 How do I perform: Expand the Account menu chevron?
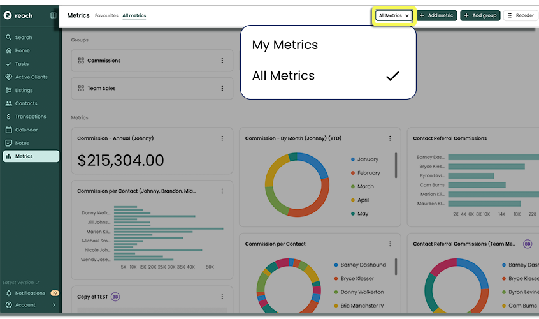pyautogui.click(x=54, y=305)
